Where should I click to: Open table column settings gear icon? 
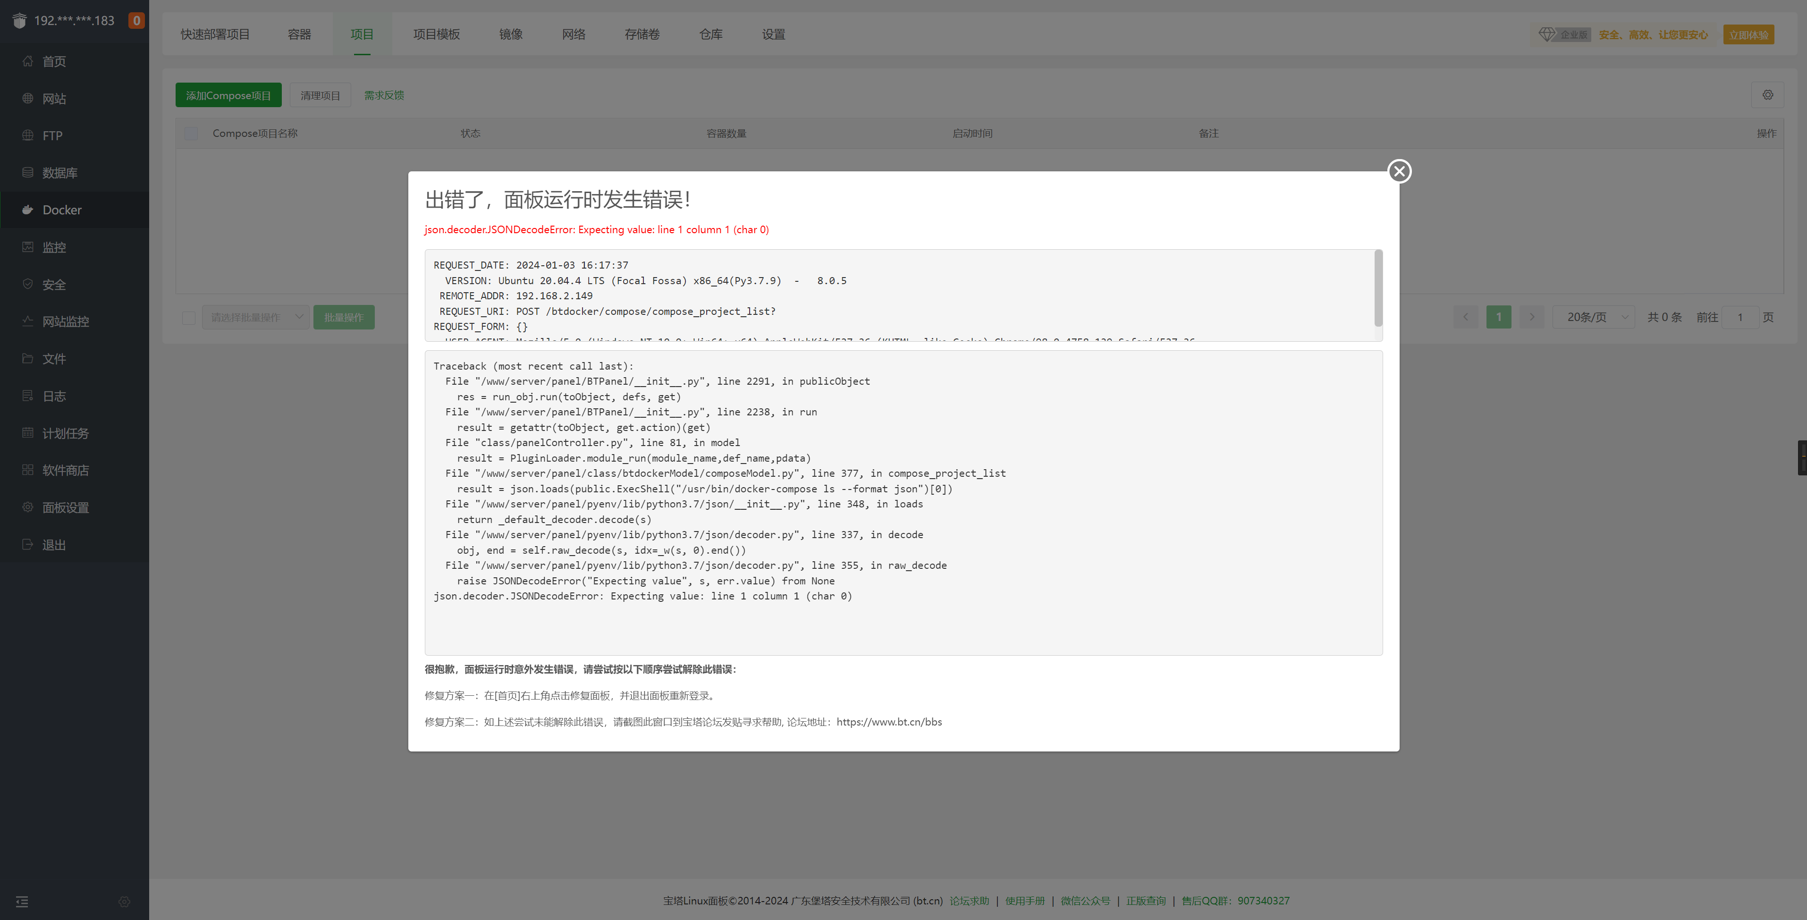click(1768, 95)
